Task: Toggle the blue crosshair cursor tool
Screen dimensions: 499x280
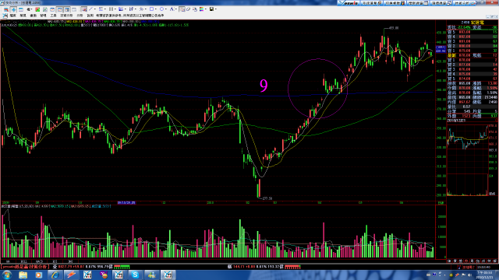Action: [13, 9]
